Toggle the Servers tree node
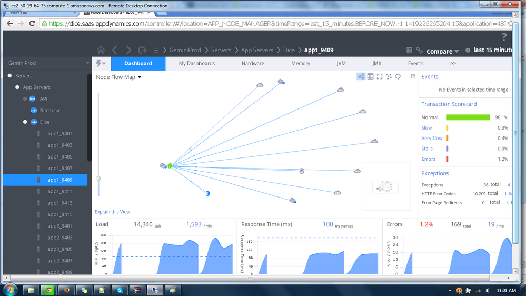This screenshot has height=296, width=526. [9, 76]
